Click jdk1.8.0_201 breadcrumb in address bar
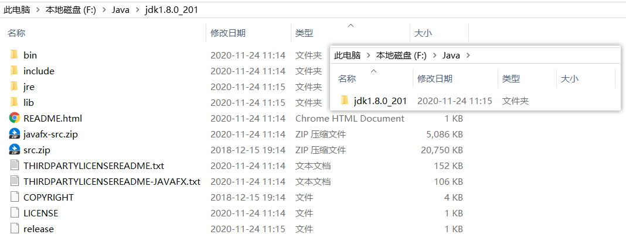Screen dimensions: 626x238 point(171,10)
